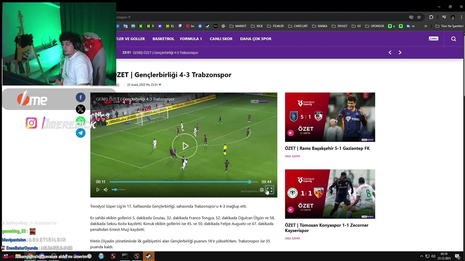
Task: Open Konyaspor 1-1 Kayserispor thumbnail
Action: pyautogui.click(x=330, y=194)
